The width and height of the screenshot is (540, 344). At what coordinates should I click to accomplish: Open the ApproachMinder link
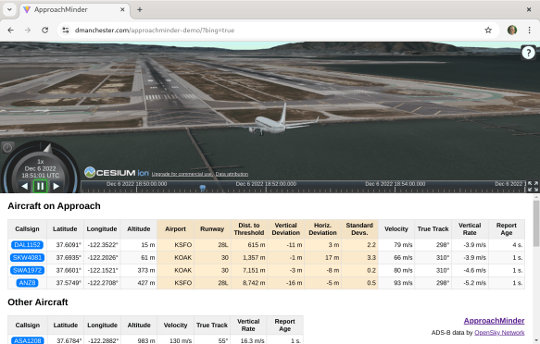click(494, 321)
